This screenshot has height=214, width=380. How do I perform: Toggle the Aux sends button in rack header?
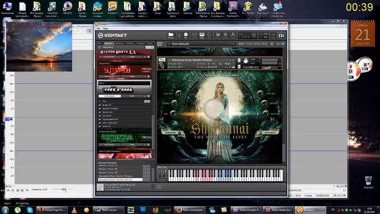coord(278,44)
